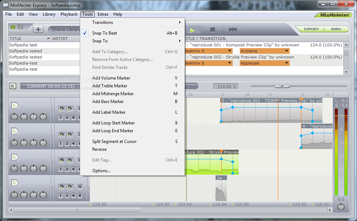
Task: Click the leftmost knob on first track
Action: coord(14,117)
